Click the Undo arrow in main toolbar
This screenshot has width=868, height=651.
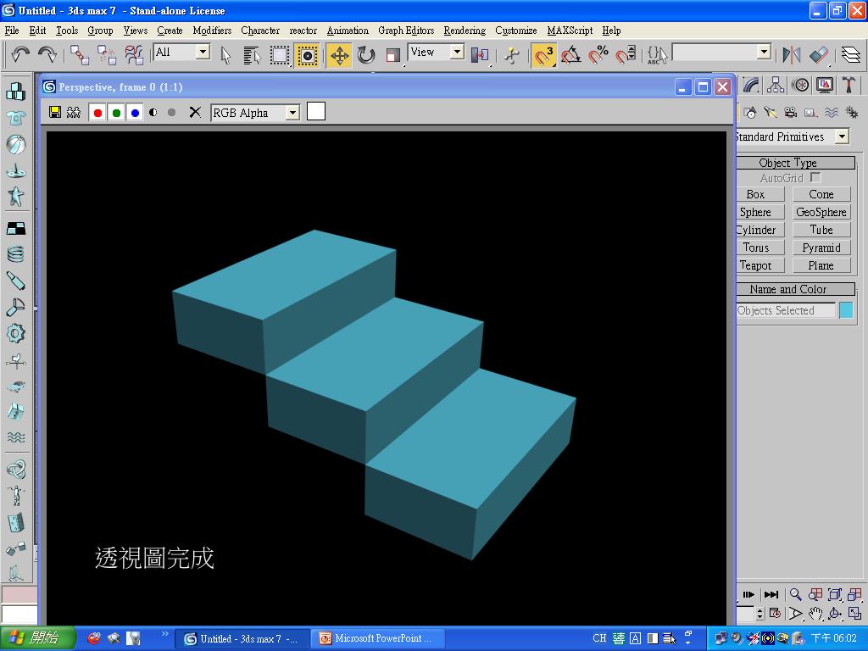pos(20,54)
